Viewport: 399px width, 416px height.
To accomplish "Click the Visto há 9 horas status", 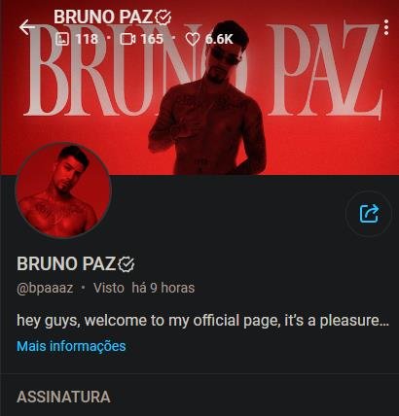I will click(x=144, y=288).
